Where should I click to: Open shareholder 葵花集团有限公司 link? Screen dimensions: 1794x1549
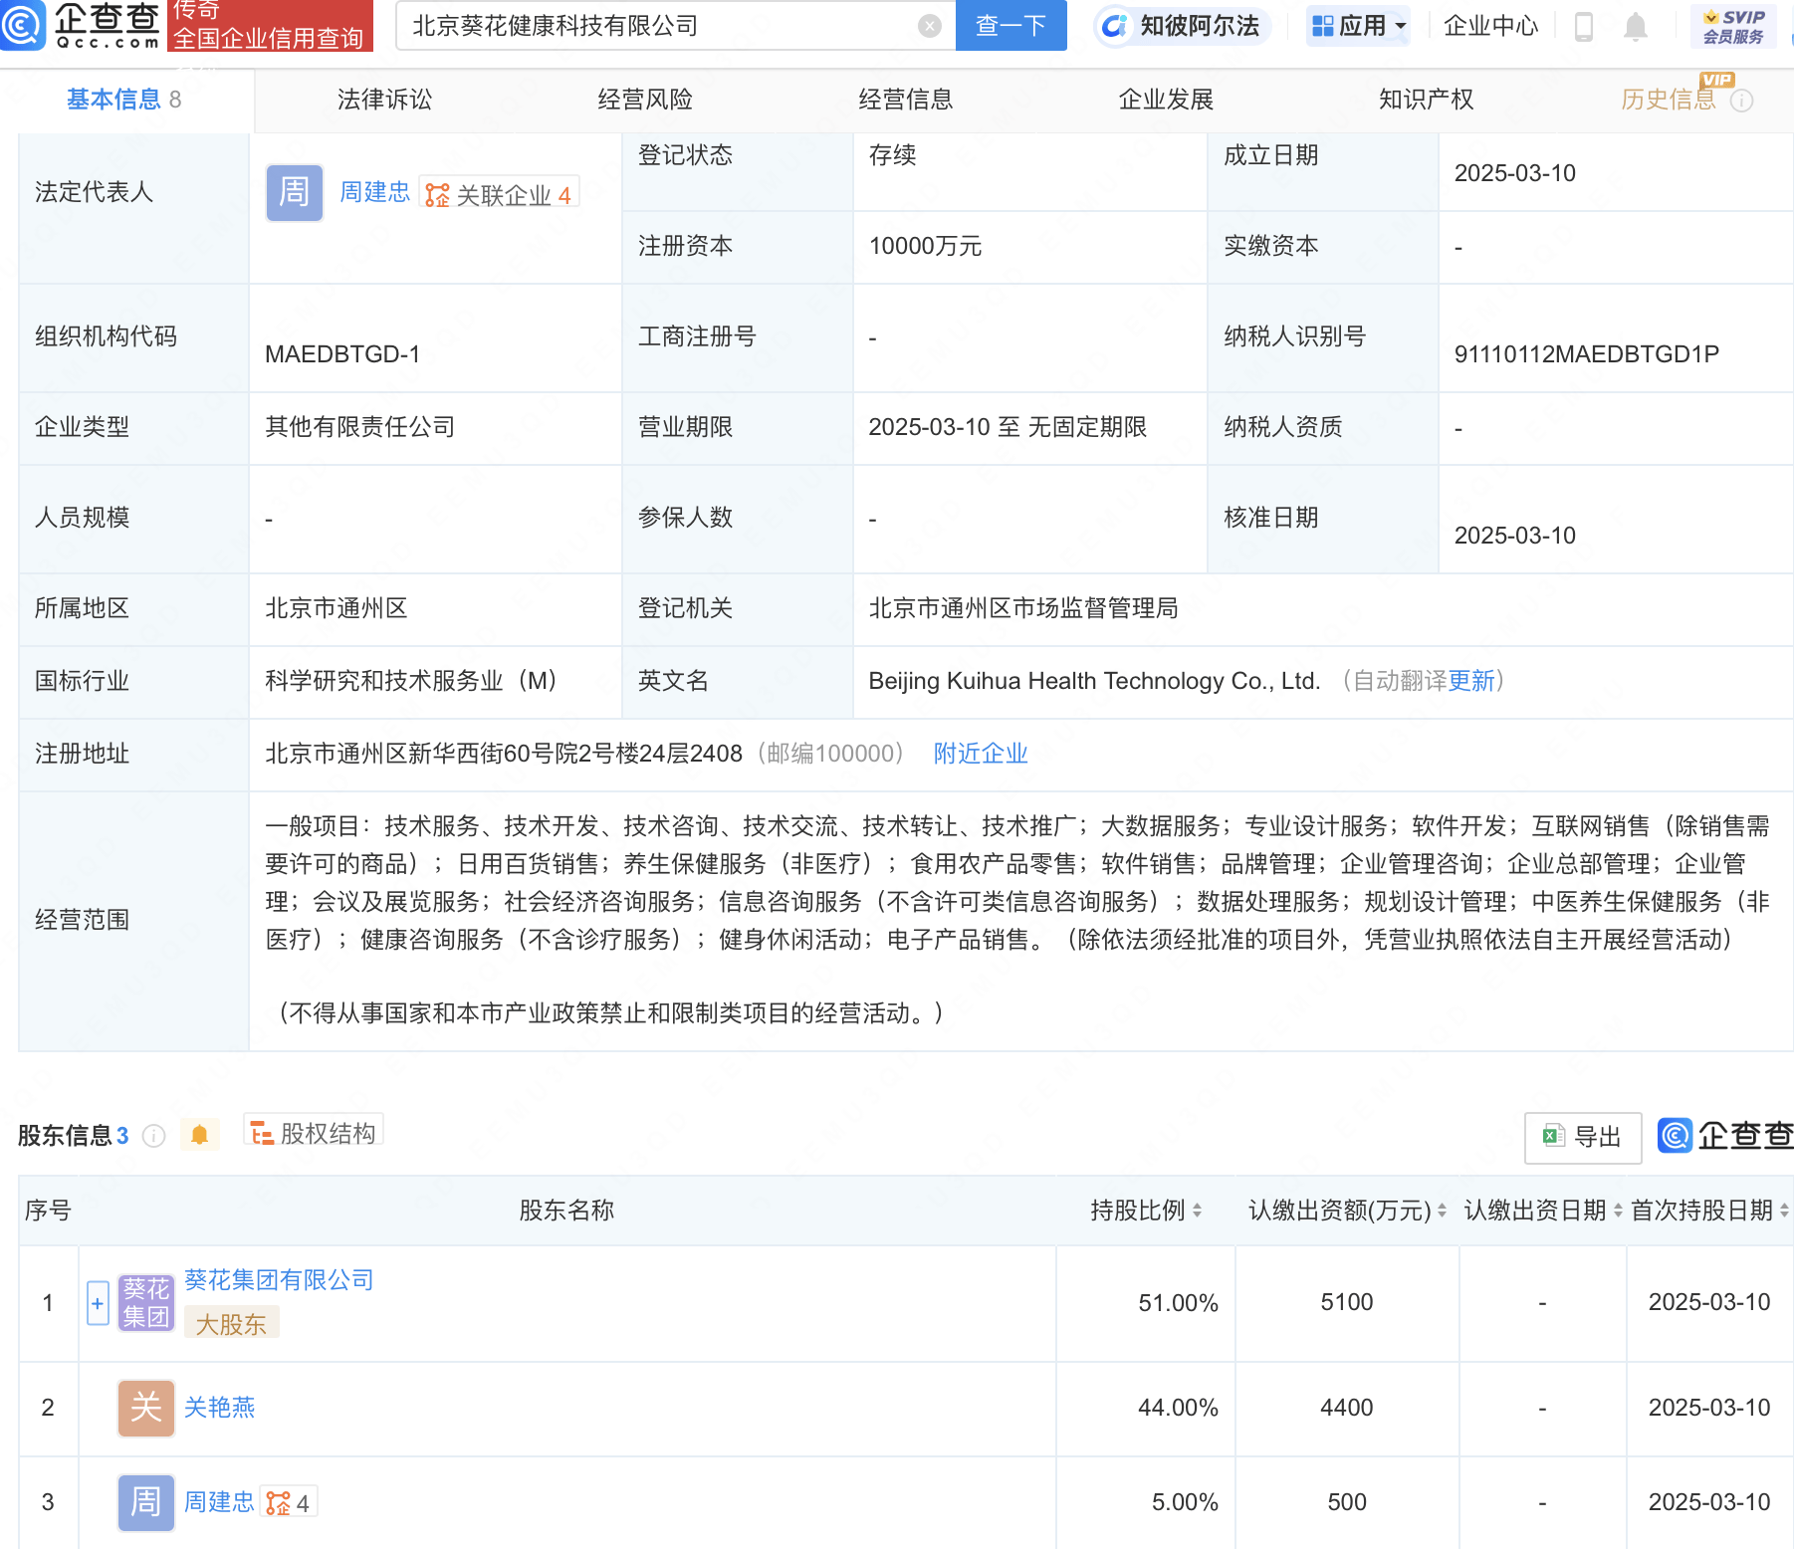point(279,1280)
